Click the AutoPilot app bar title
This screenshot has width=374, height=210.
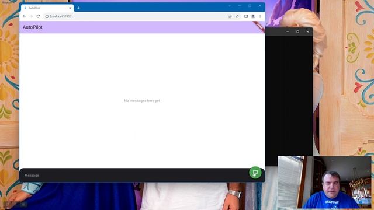33,27
